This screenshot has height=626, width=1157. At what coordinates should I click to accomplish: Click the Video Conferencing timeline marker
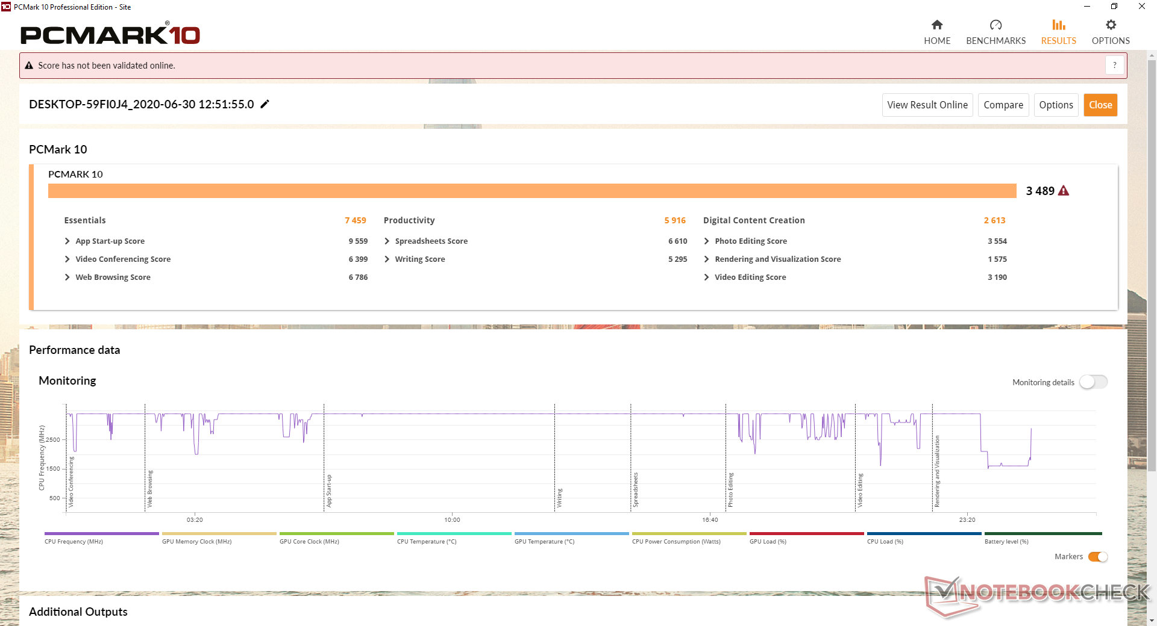pos(71,482)
